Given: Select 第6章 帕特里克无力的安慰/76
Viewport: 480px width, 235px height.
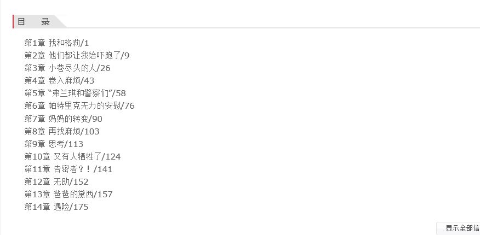Looking at the screenshot, I should pos(79,106).
